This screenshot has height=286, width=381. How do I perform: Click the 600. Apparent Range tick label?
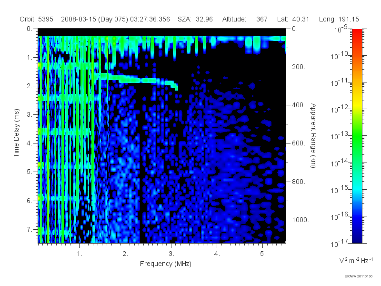click(x=299, y=143)
